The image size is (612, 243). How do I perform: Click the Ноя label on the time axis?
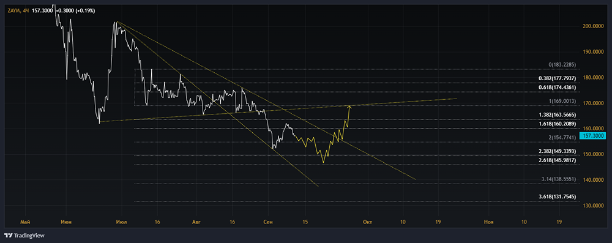488,222
